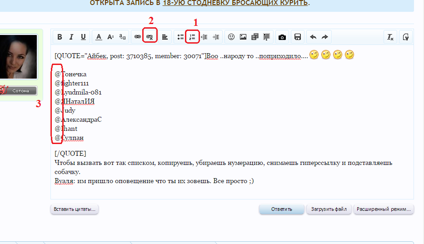Toggle underline formatting
The width and height of the screenshot is (424, 244).
(83, 37)
